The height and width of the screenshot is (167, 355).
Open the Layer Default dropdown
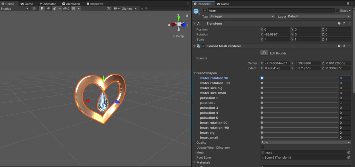pyautogui.click(x=319, y=16)
